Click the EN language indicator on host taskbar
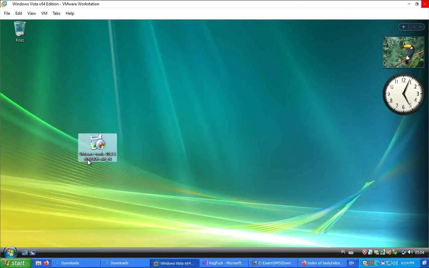The width and height of the screenshot is (429, 268). click(352, 263)
